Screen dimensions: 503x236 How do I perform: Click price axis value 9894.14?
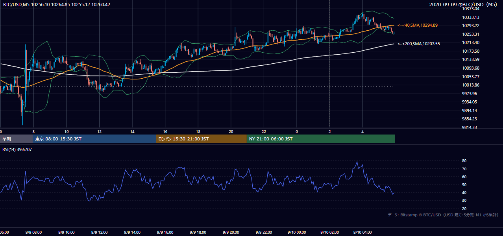point(470,111)
